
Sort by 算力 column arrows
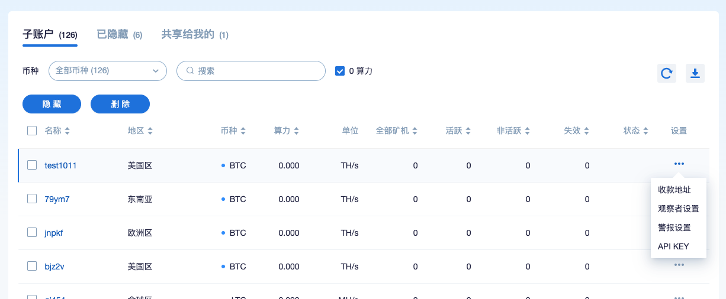click(x=296, y=131)
